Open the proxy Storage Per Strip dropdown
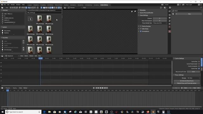The width and height of the screenshot is (203, 114). [193, 78]
